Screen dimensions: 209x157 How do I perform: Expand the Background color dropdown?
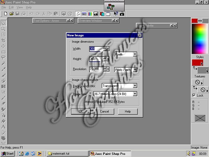click(134, 86)
